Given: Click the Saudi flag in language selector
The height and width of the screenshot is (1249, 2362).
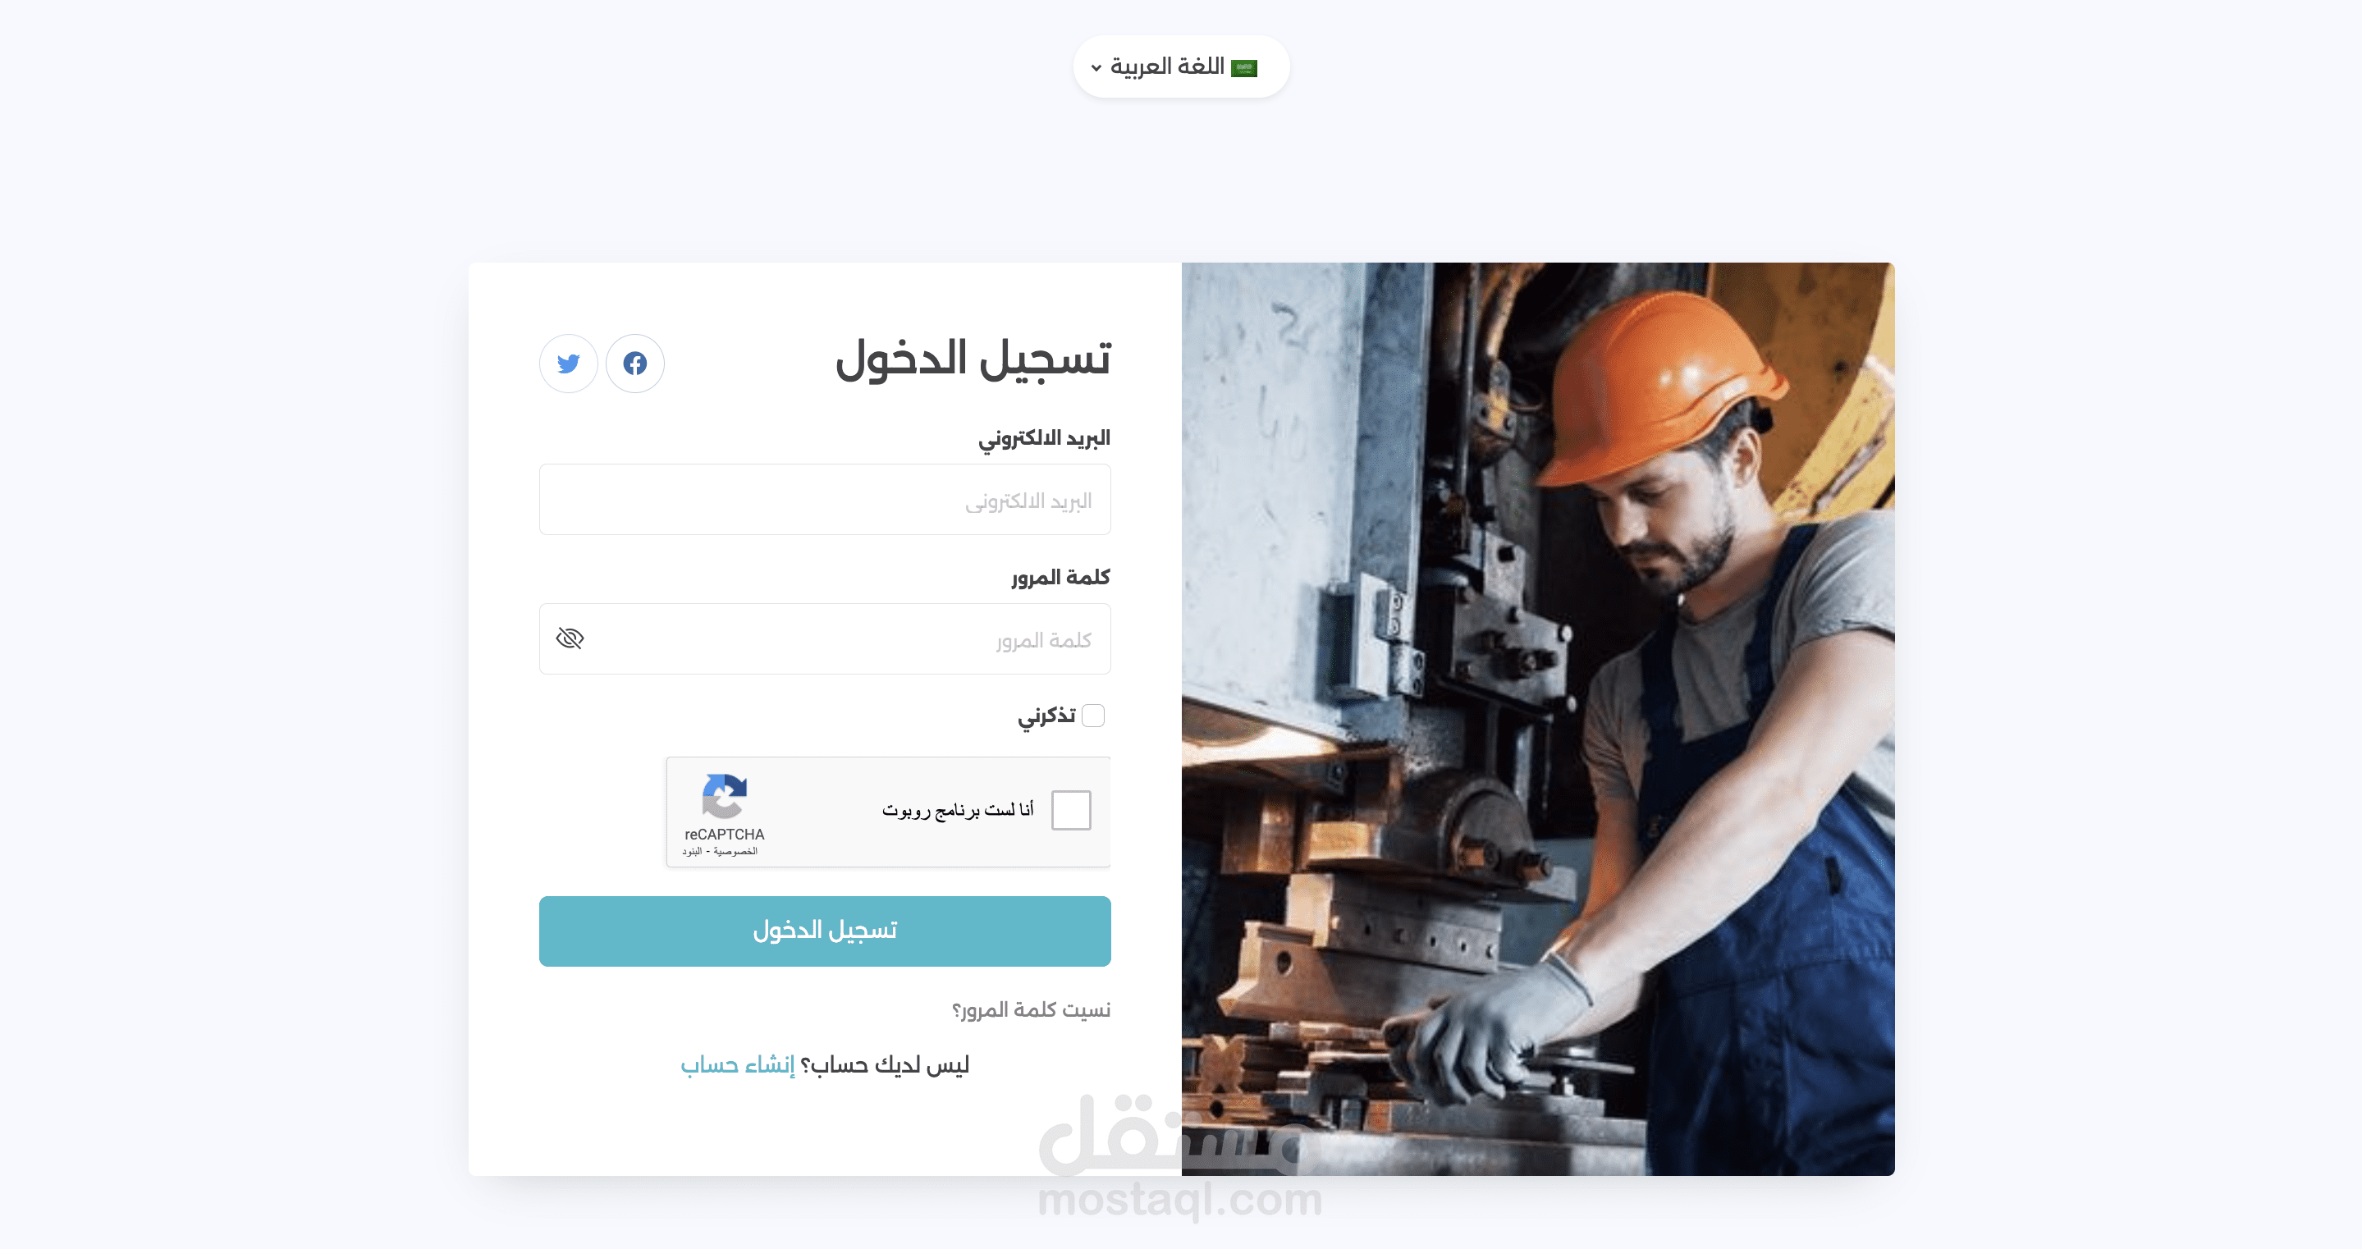Looking at the screenshot, I should pyautogui.click(x=1243, y=68).
